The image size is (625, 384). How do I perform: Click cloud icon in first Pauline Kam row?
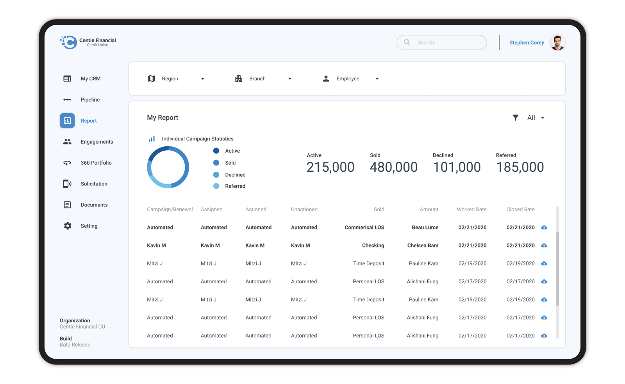(544, 263)
